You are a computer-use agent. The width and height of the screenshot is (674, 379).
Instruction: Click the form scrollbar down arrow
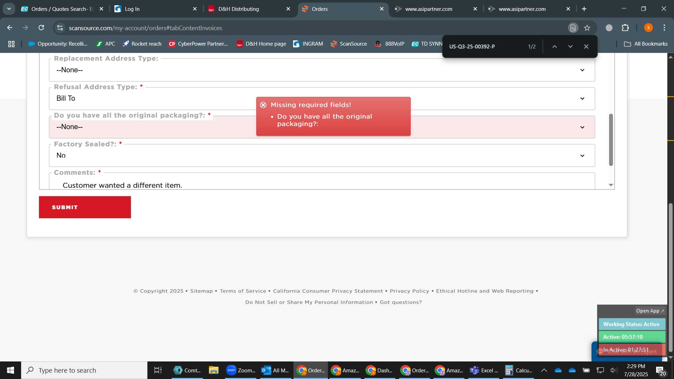click(611, 185)
